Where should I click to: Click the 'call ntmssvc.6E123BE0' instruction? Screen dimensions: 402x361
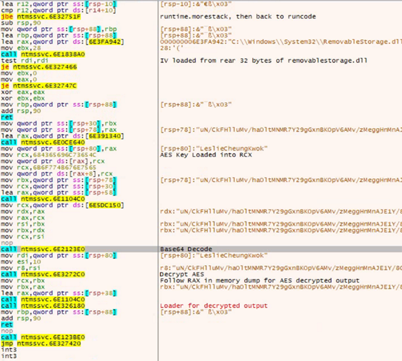point(43,337)
